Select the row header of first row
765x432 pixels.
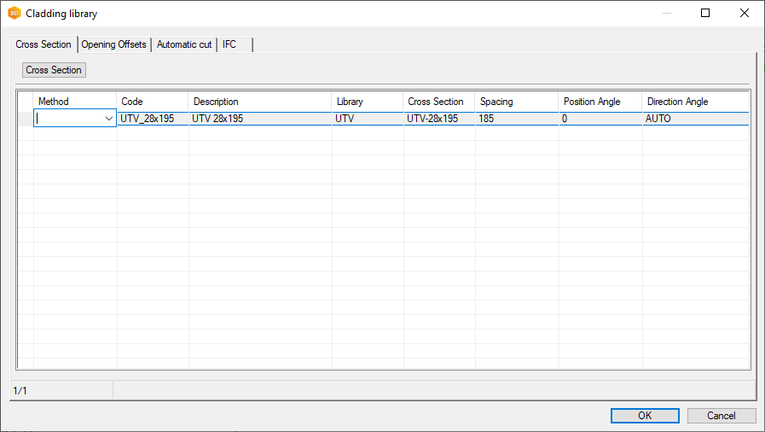click(x=26, y=119)
